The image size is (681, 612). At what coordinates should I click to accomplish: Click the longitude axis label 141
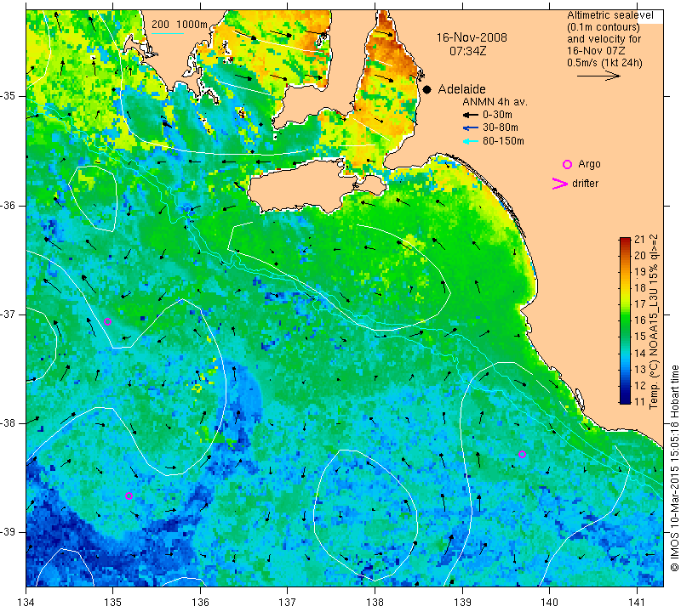tap(637, 602)
